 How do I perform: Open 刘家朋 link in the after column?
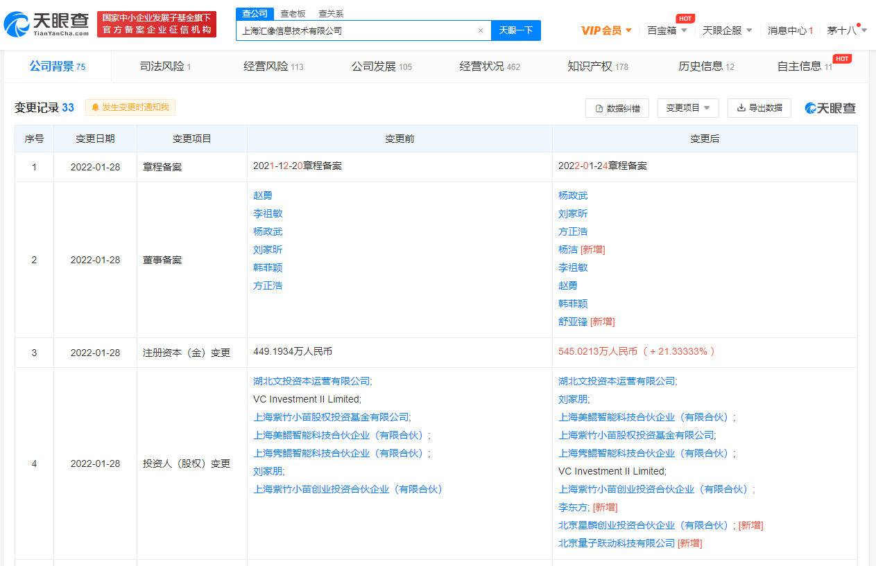pyautogui.click(x=573, y=399)
